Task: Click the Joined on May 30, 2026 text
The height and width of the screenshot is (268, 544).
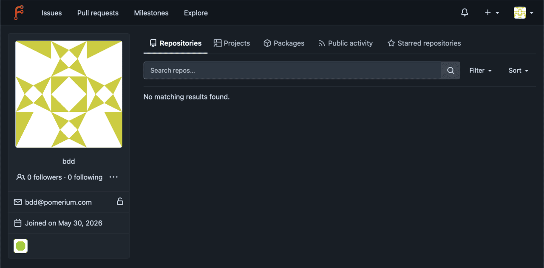Action: pyautogui.click(x=64, y=223)
